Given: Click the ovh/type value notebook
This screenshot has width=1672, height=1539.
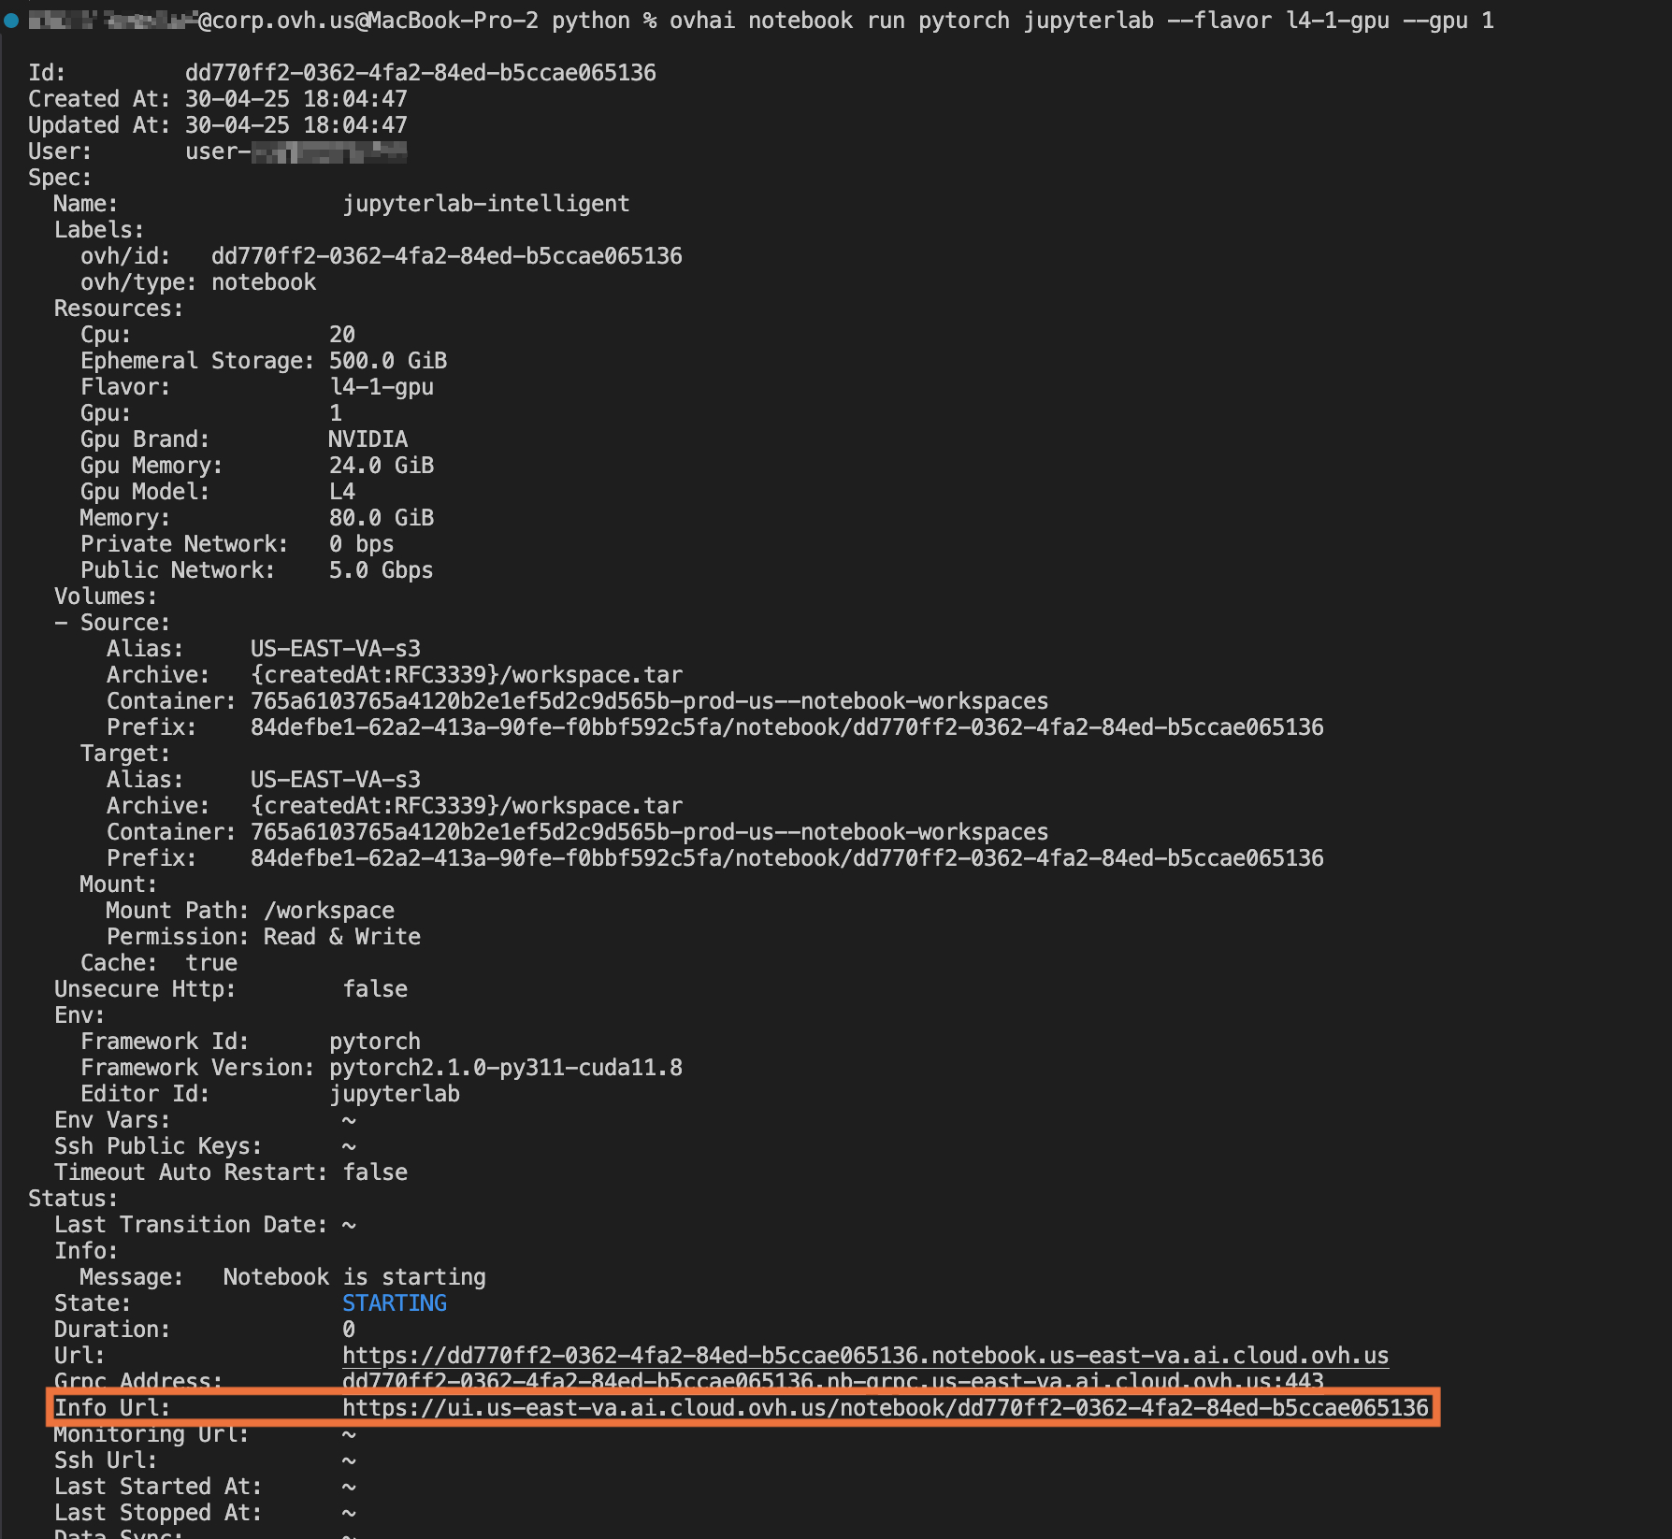Looking at the screenshot, I should [264, 282].
